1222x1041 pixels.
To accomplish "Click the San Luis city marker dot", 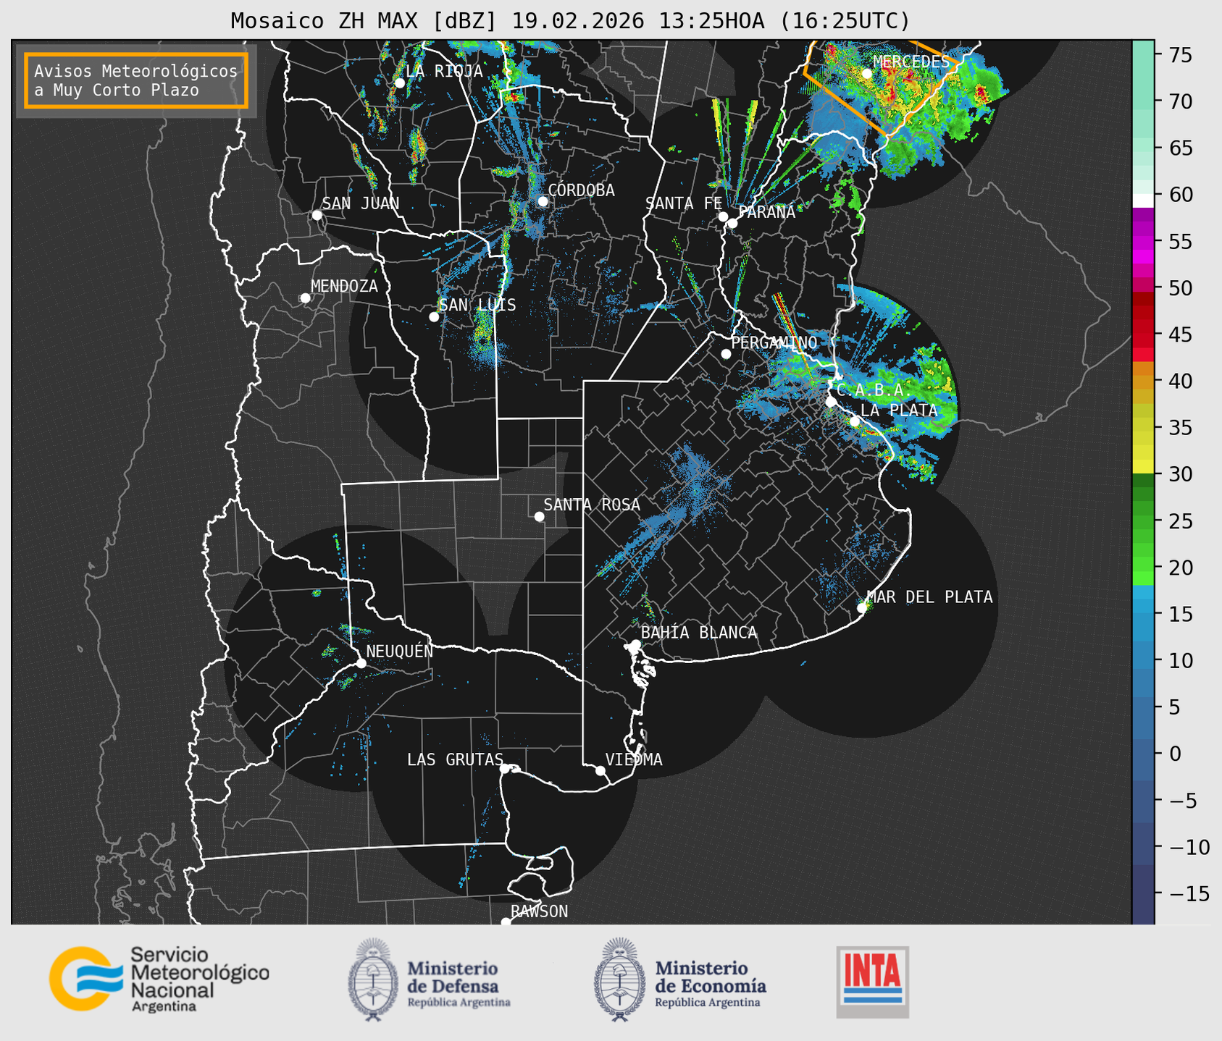I will pyautogui.click(x=434, y=317).
